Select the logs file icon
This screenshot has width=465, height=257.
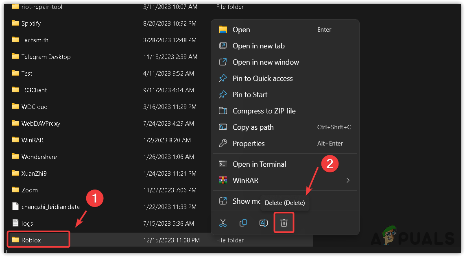tap(15, 223)
